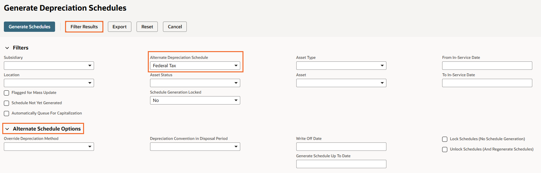The height and width of the screenshot is (173, 541).
Task: Check Schedule Not Yet Generated
Action: click(x=6, y=103)
